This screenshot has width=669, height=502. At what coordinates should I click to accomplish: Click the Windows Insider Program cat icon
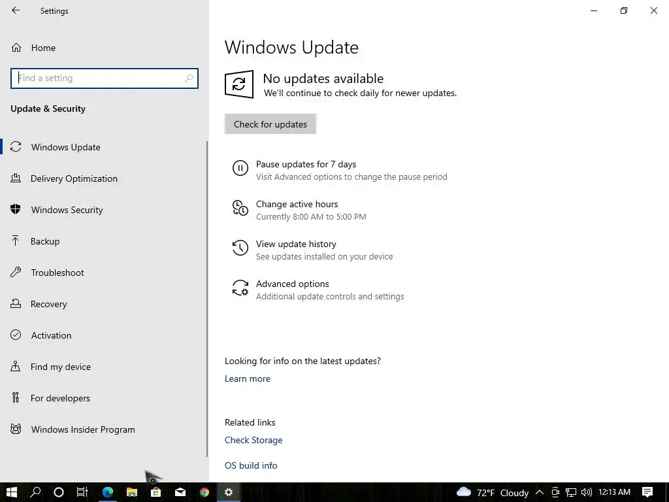(16, 429)
